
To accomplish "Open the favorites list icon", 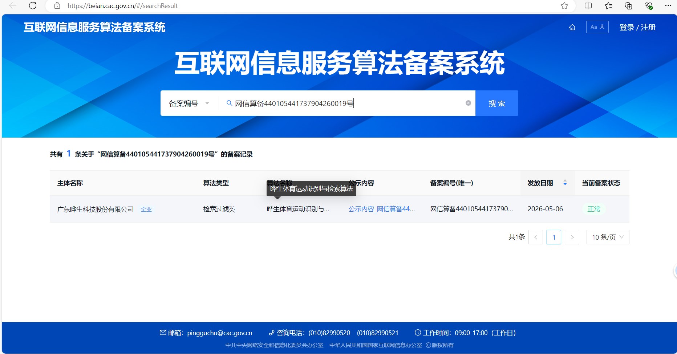I will click(x=608, y=5).
